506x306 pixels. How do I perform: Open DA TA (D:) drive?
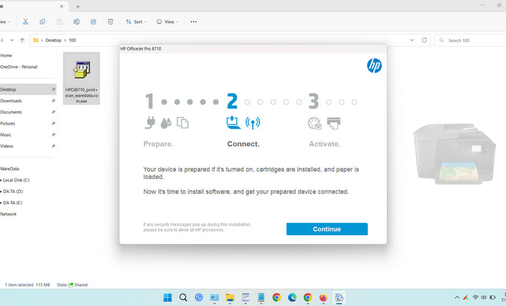pos(13,191)
